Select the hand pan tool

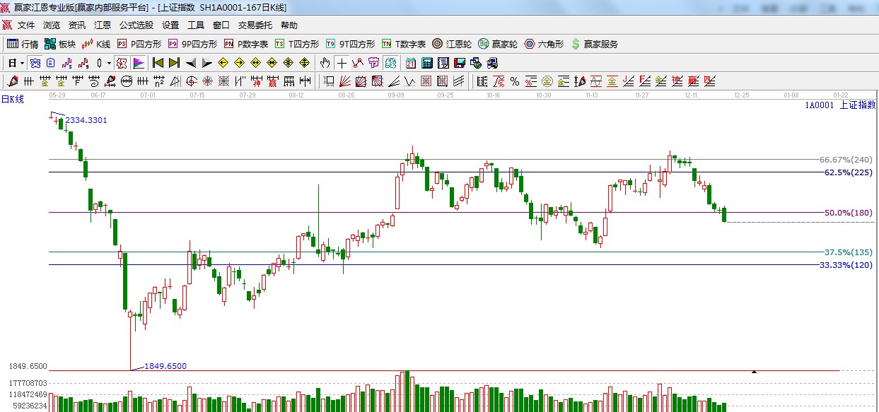(325, 63)
